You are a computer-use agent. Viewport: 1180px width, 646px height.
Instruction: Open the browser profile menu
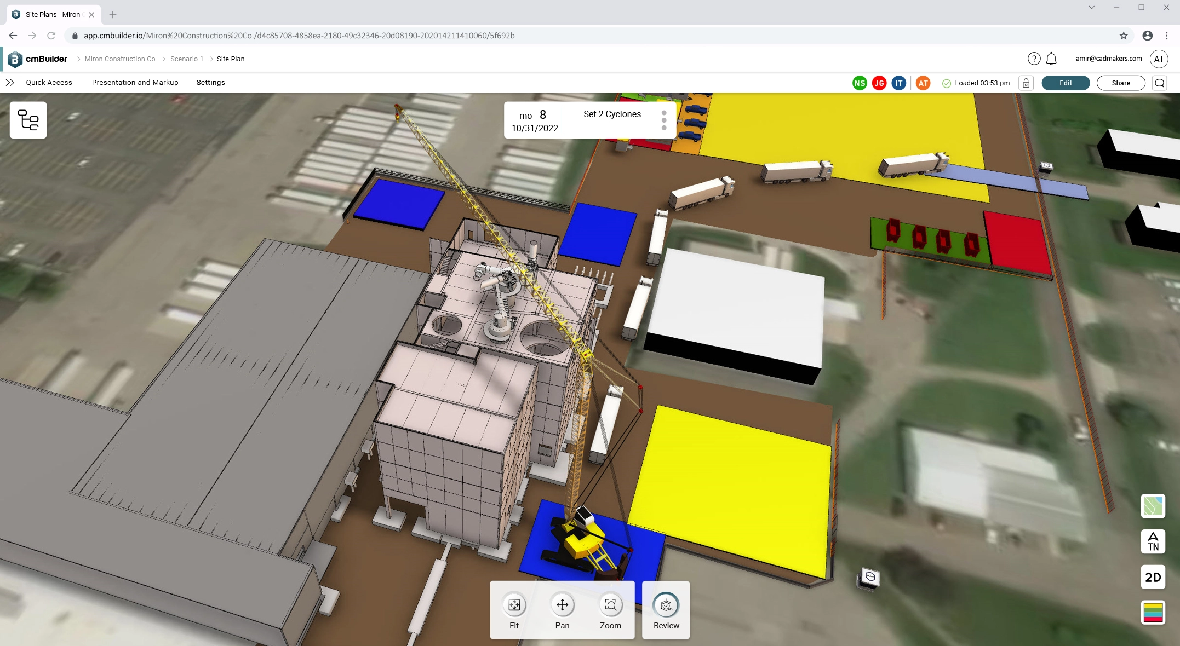click(1147, 35)
